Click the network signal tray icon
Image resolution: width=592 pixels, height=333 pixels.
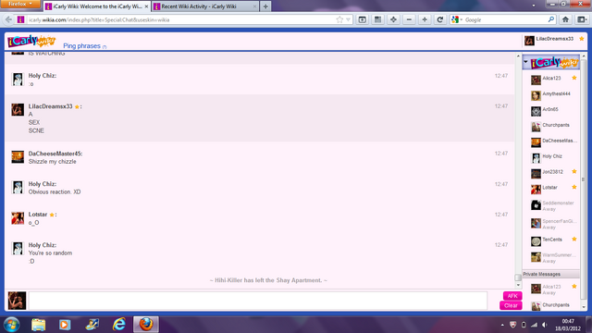click(x=534, y=325)
